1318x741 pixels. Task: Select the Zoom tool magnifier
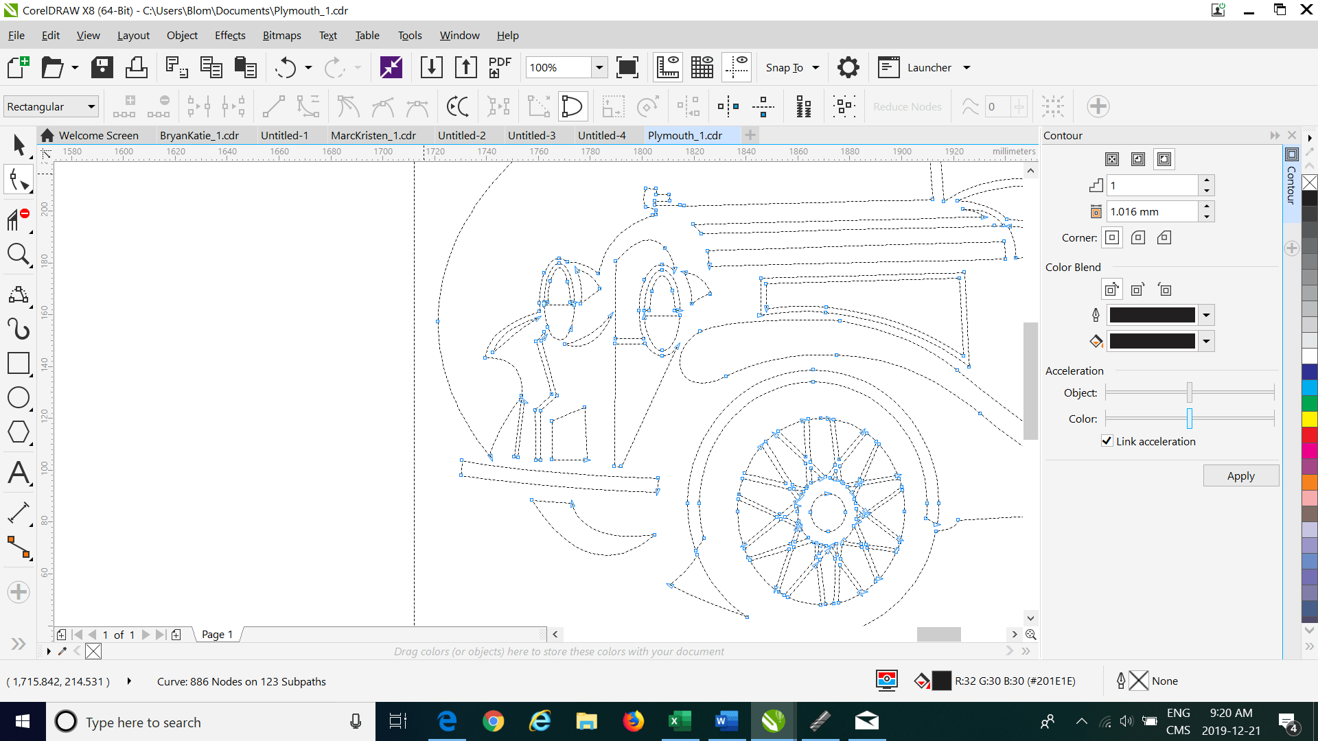tap(18, 255)
